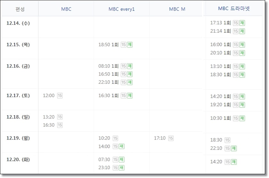The height and width of the screenshot is (178, 269).
Task: Select the 12.18. (일) date row label
Action: click(x=18, y=117)
